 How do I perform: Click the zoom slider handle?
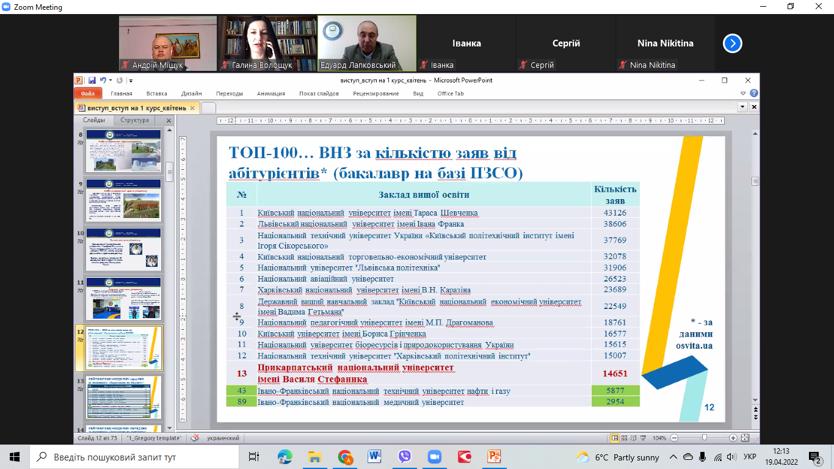(705, 438)
